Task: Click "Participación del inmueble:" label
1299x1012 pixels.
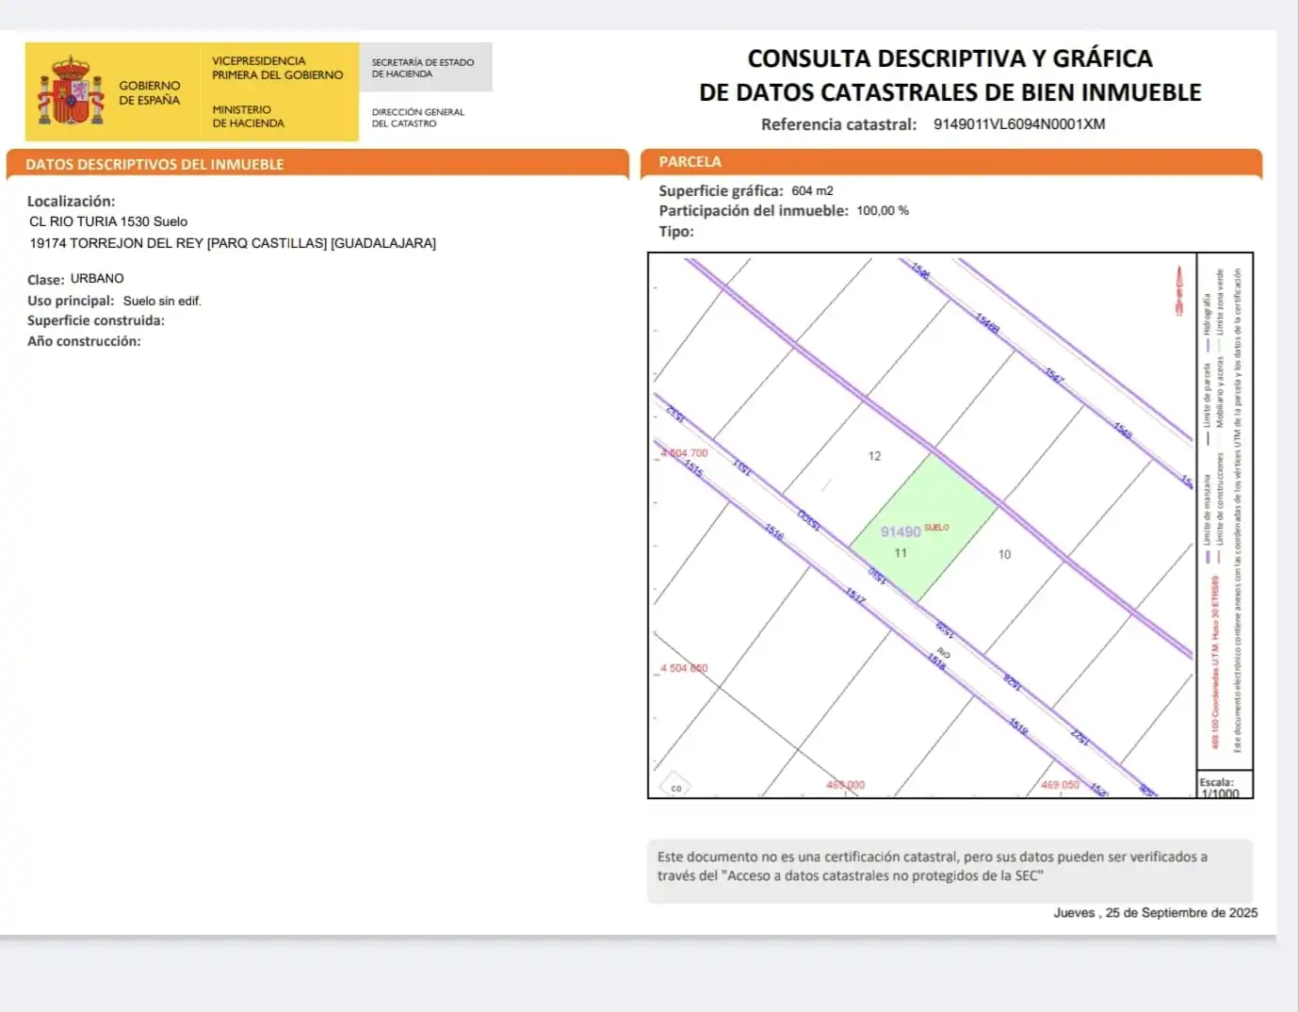Action: point(754,211)
